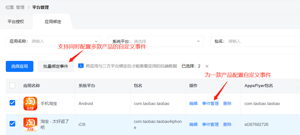Open the 系统平台 select dropdown

[x=156, y=41]
